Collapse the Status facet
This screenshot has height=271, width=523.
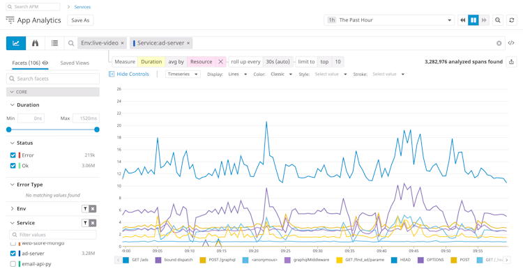(x=13, y=143)
